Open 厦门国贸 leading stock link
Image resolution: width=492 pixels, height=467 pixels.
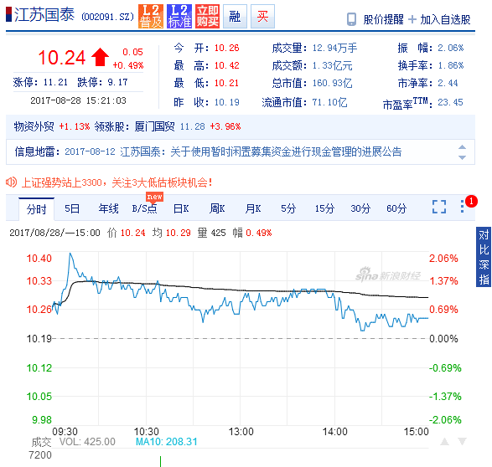(155, 126)
